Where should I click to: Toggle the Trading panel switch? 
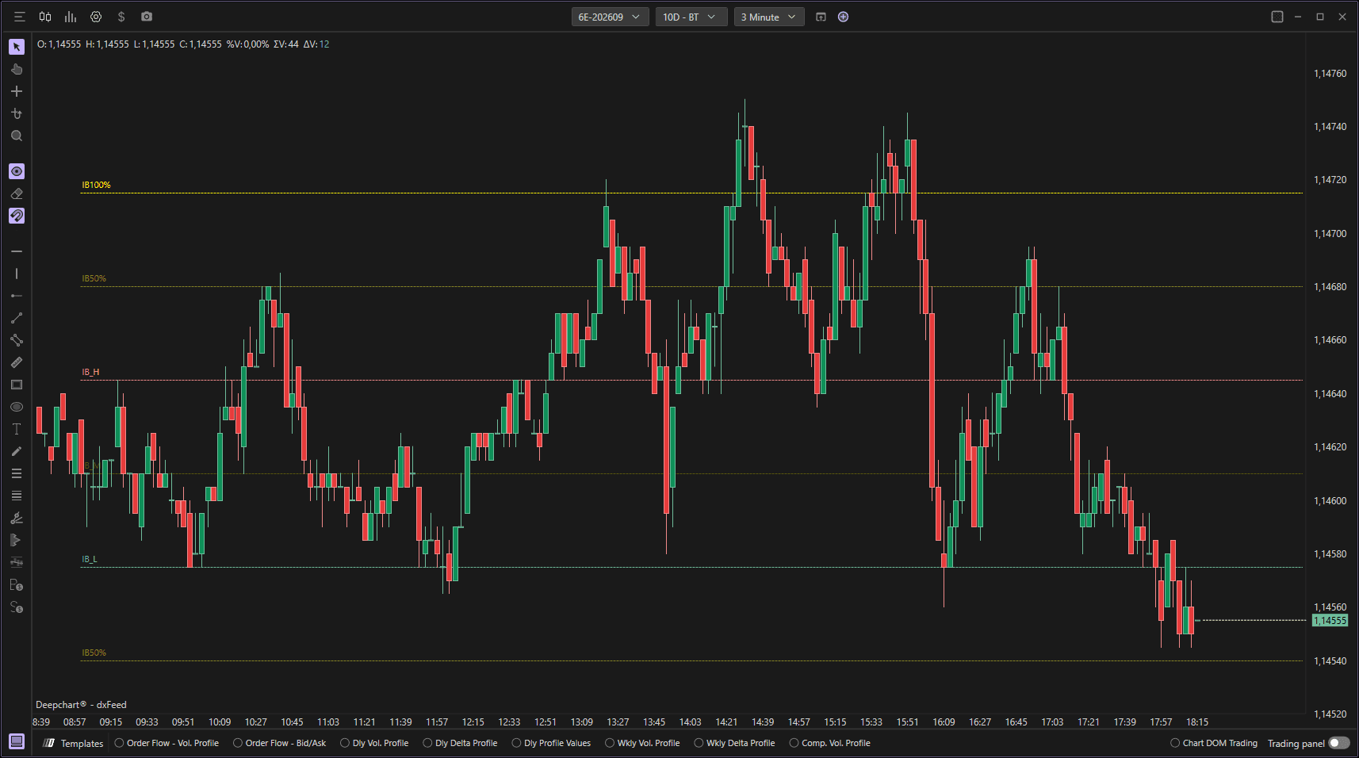[1339, 743]
